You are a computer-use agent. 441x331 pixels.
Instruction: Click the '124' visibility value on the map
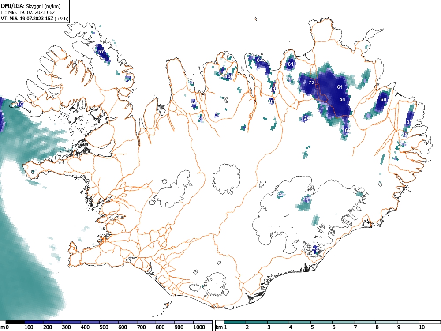point(306,118)
